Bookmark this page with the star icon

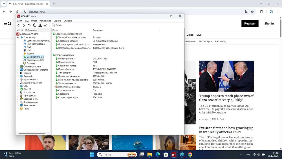252,12
